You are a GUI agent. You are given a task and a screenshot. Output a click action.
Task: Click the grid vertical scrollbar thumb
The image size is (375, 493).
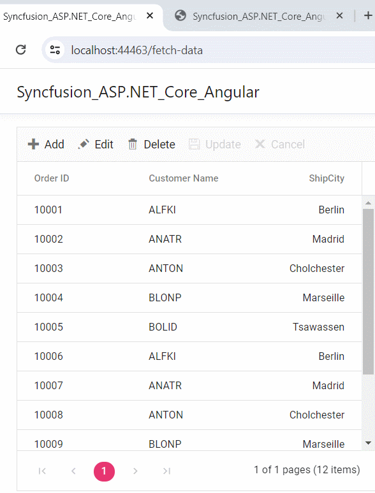click(368, 292)
